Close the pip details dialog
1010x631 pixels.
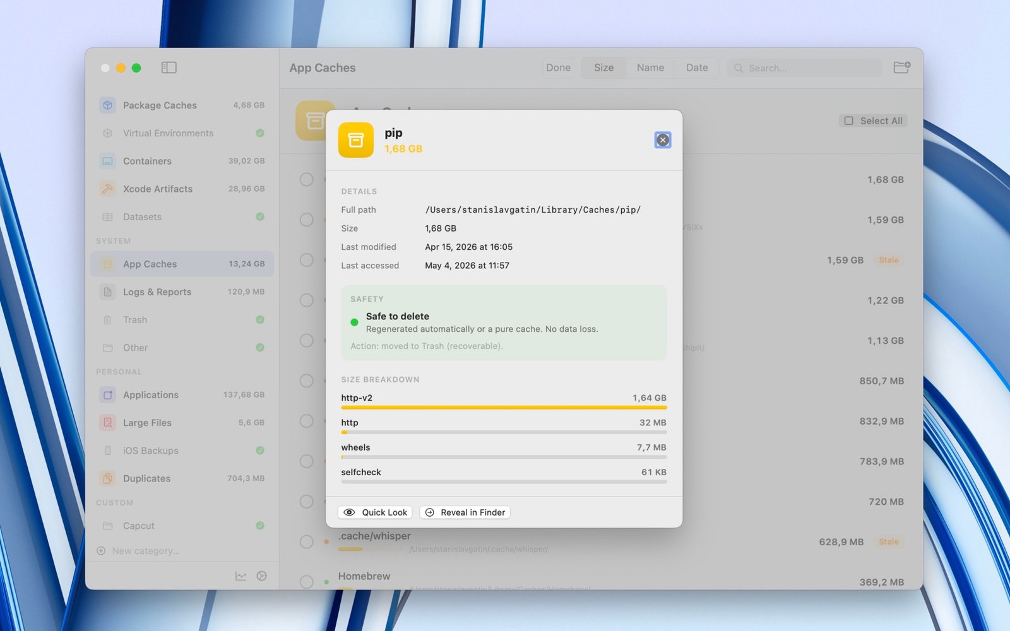662,140
